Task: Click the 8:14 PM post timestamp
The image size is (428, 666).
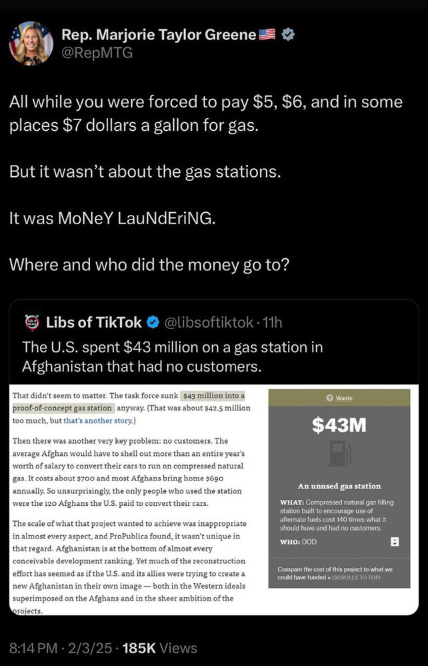Action: pos(35,647)
